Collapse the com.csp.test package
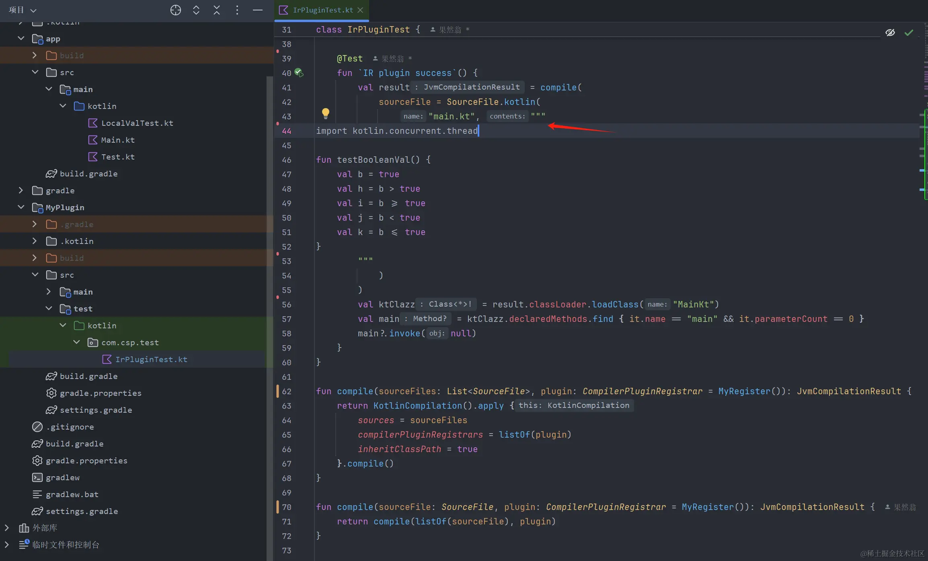Screen dimensions: 928x561 pyautogui.click(x=76, y=342)
